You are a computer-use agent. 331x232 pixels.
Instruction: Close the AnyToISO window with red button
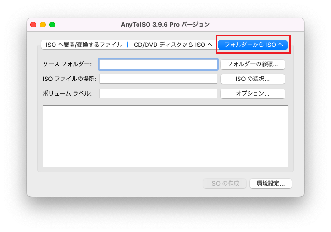click(33, 25)
